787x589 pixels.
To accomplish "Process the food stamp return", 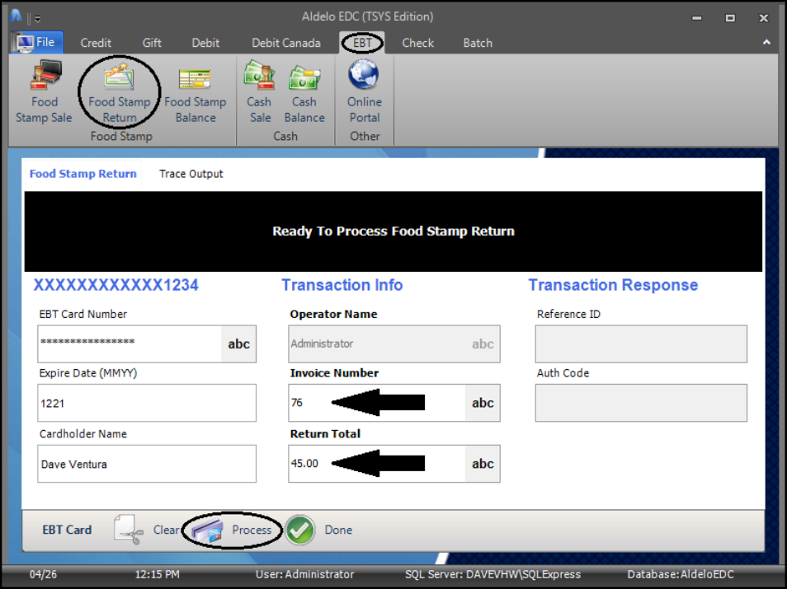I will pyautogui.click(x=231, y=530).
